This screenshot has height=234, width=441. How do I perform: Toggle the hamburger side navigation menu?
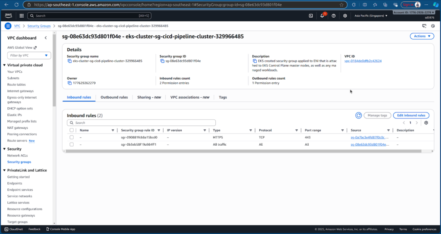coord(8,26)
